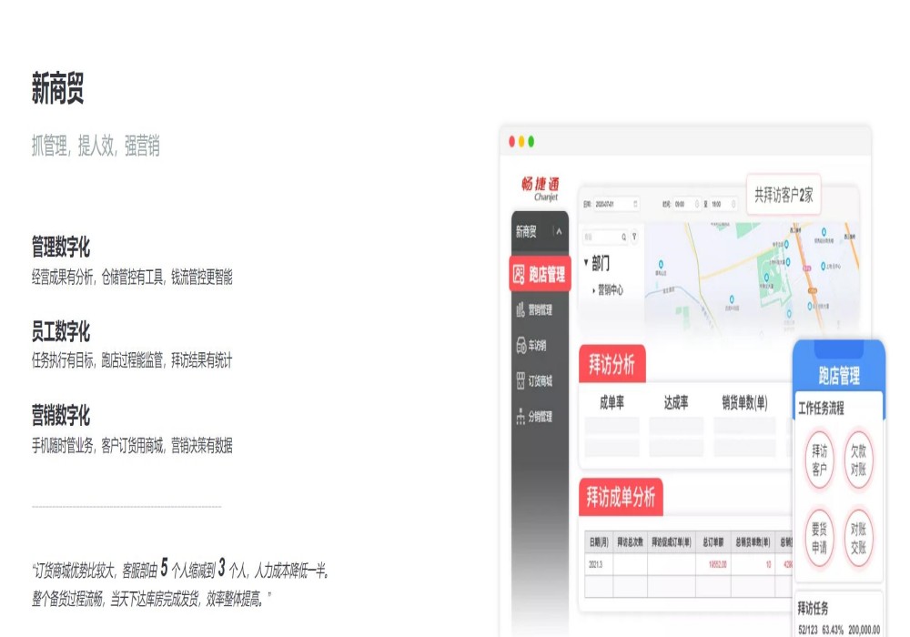
Task: Click the 订货商城 shop icon
Action: click(520, 381)
